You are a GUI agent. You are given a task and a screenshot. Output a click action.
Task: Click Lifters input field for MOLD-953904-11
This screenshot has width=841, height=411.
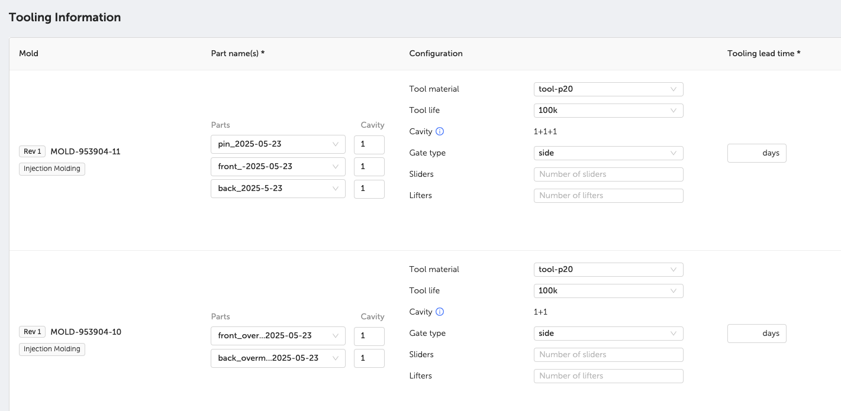click(608, 196)
